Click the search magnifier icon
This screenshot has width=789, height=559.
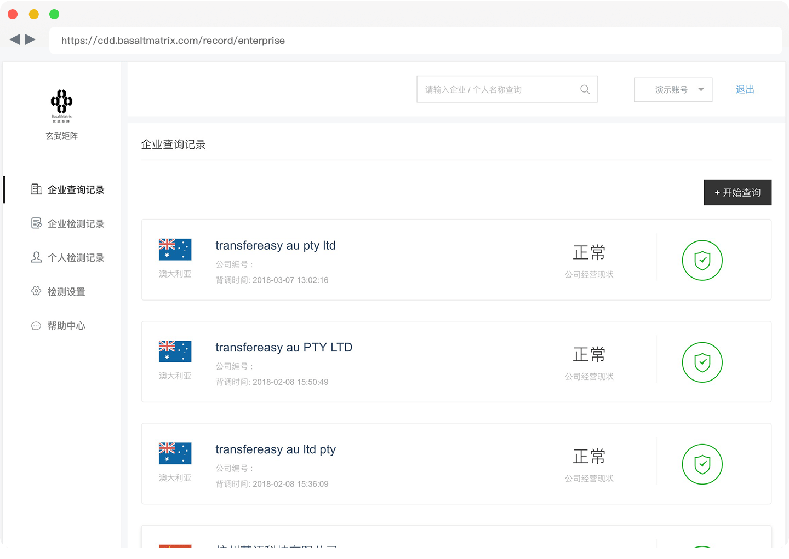point(585,89)
